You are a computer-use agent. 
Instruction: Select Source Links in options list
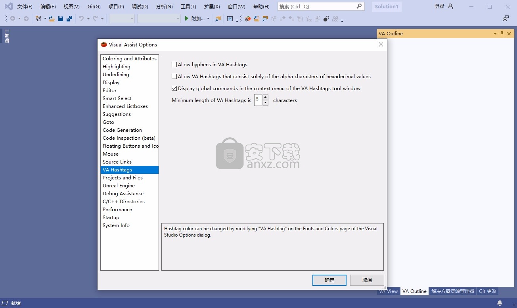[x=130, y=162]
